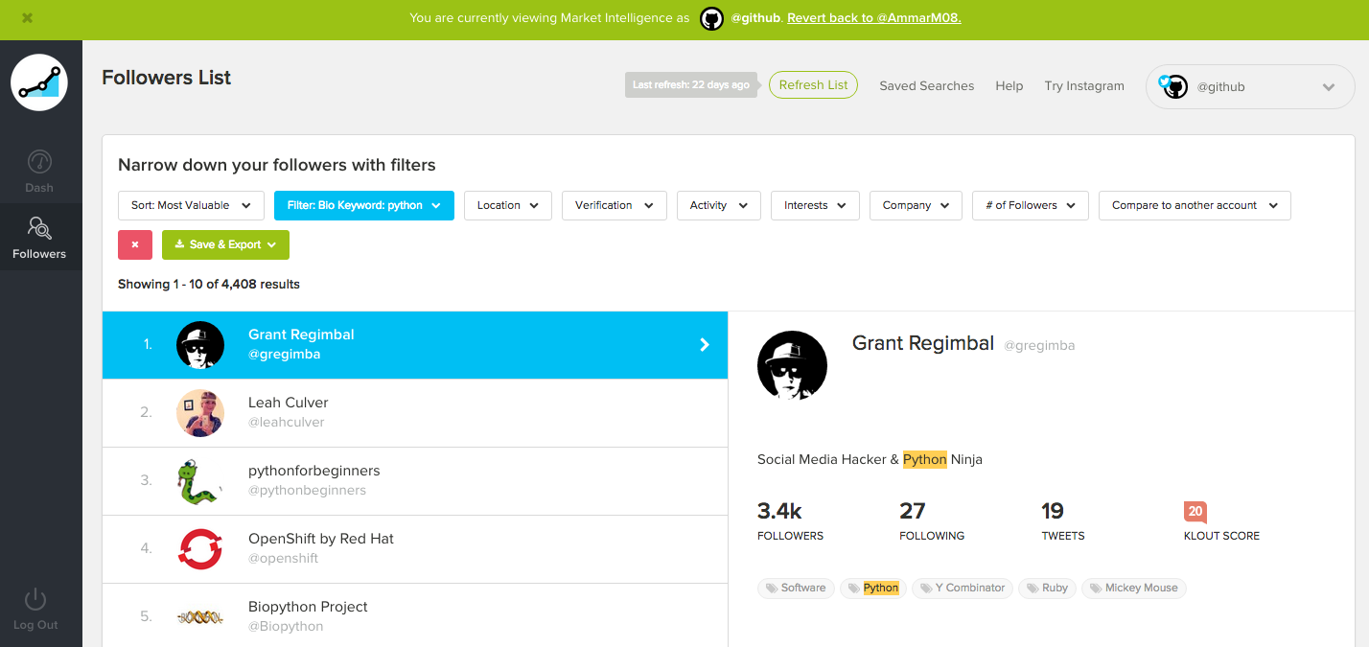The width and height of the screenshot is (1369, 647).
Task: Expand the Verification filter
Action: tap(614, 205)
